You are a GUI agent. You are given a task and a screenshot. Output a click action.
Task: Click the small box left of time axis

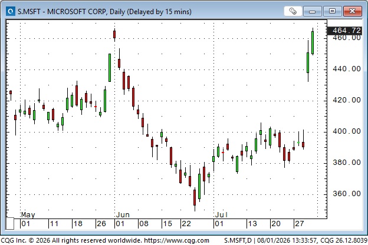(10, 224)
